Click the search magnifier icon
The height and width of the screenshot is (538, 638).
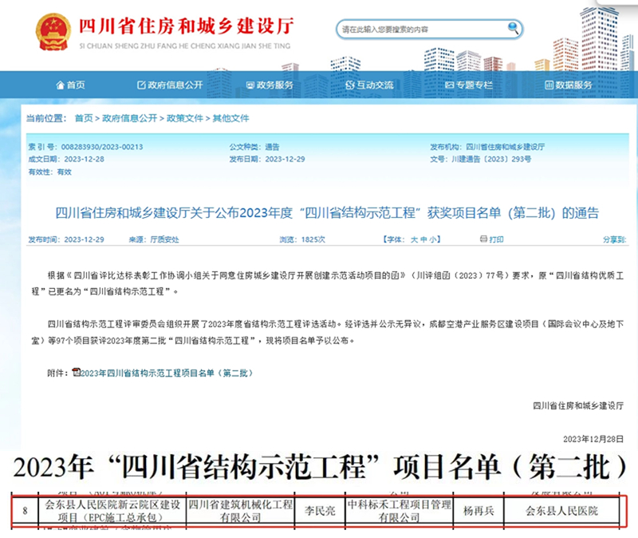tap(510, 30)
